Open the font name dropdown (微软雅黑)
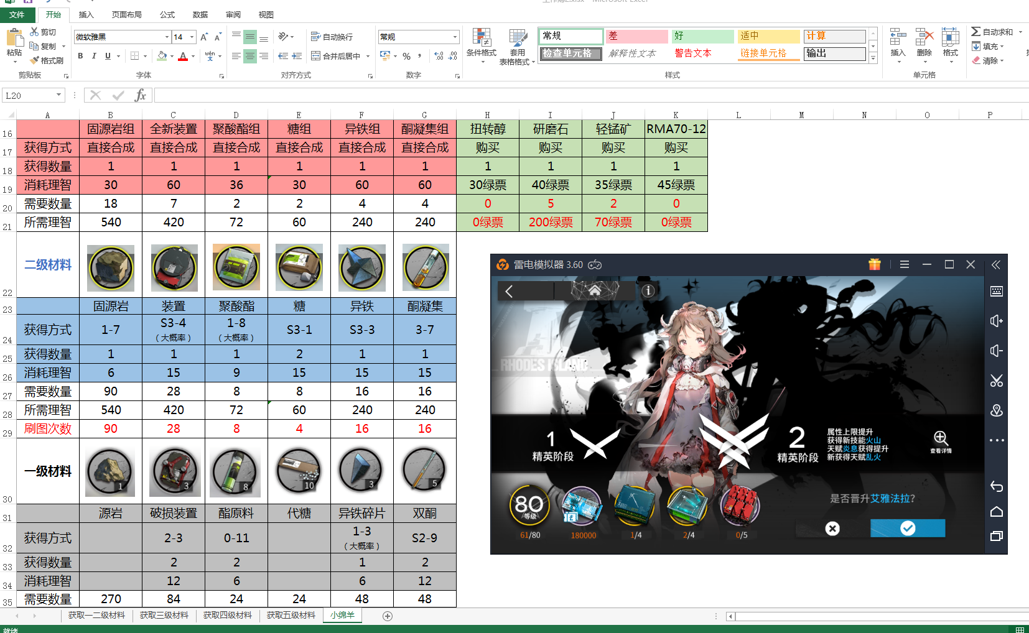1029x633 pixels. pos(167,37)
